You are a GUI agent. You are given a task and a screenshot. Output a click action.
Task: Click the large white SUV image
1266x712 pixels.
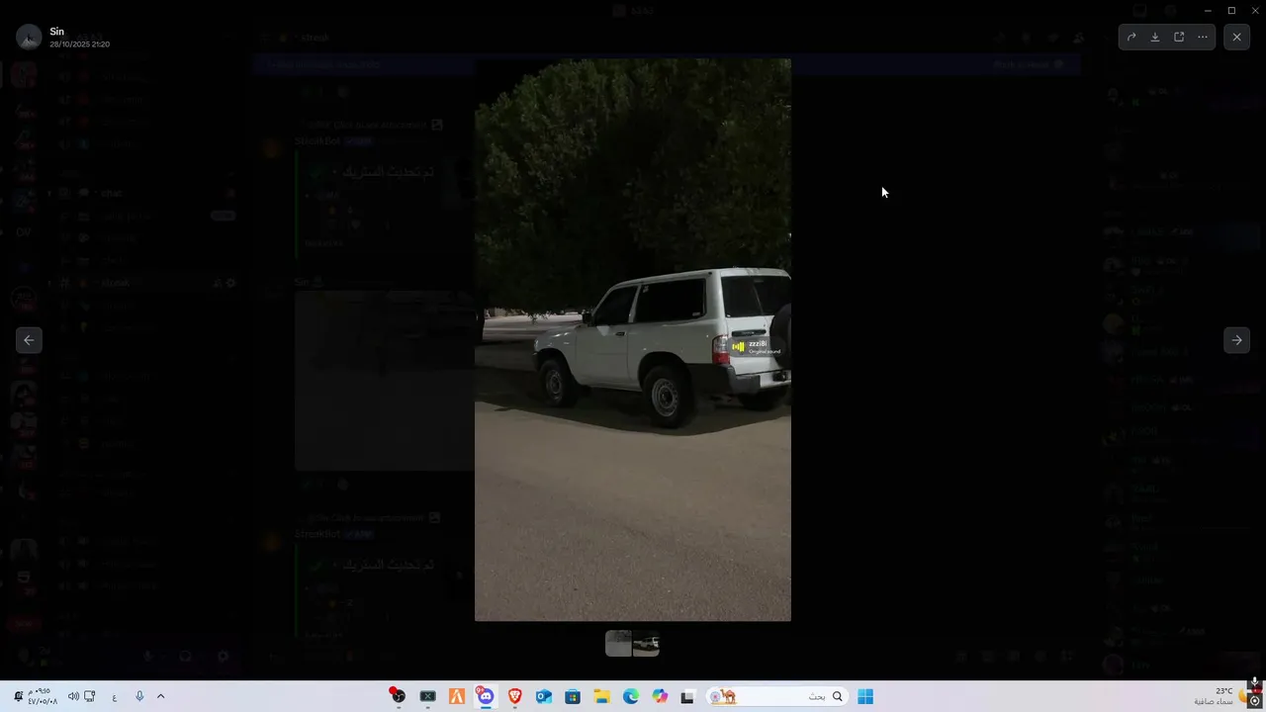coord(633,339)
